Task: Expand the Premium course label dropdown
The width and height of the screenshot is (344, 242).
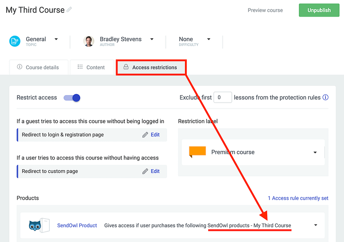Action: pyautogui.click(x=315, y=152)
